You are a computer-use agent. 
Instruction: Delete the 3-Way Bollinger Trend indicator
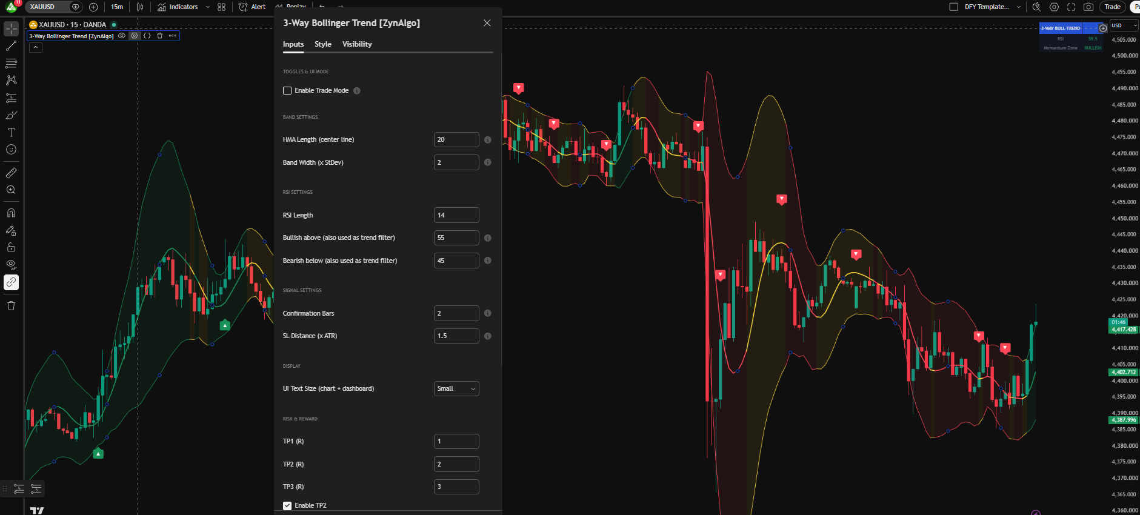pyautogui.click(x=160, y=36)
